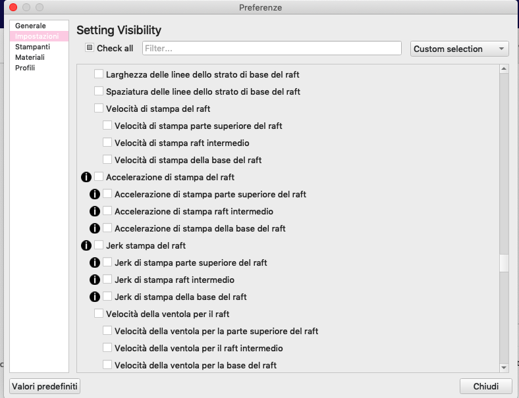
Task: Focus the Filter search field
Action: pyautogui.click(x=272, y=48)
